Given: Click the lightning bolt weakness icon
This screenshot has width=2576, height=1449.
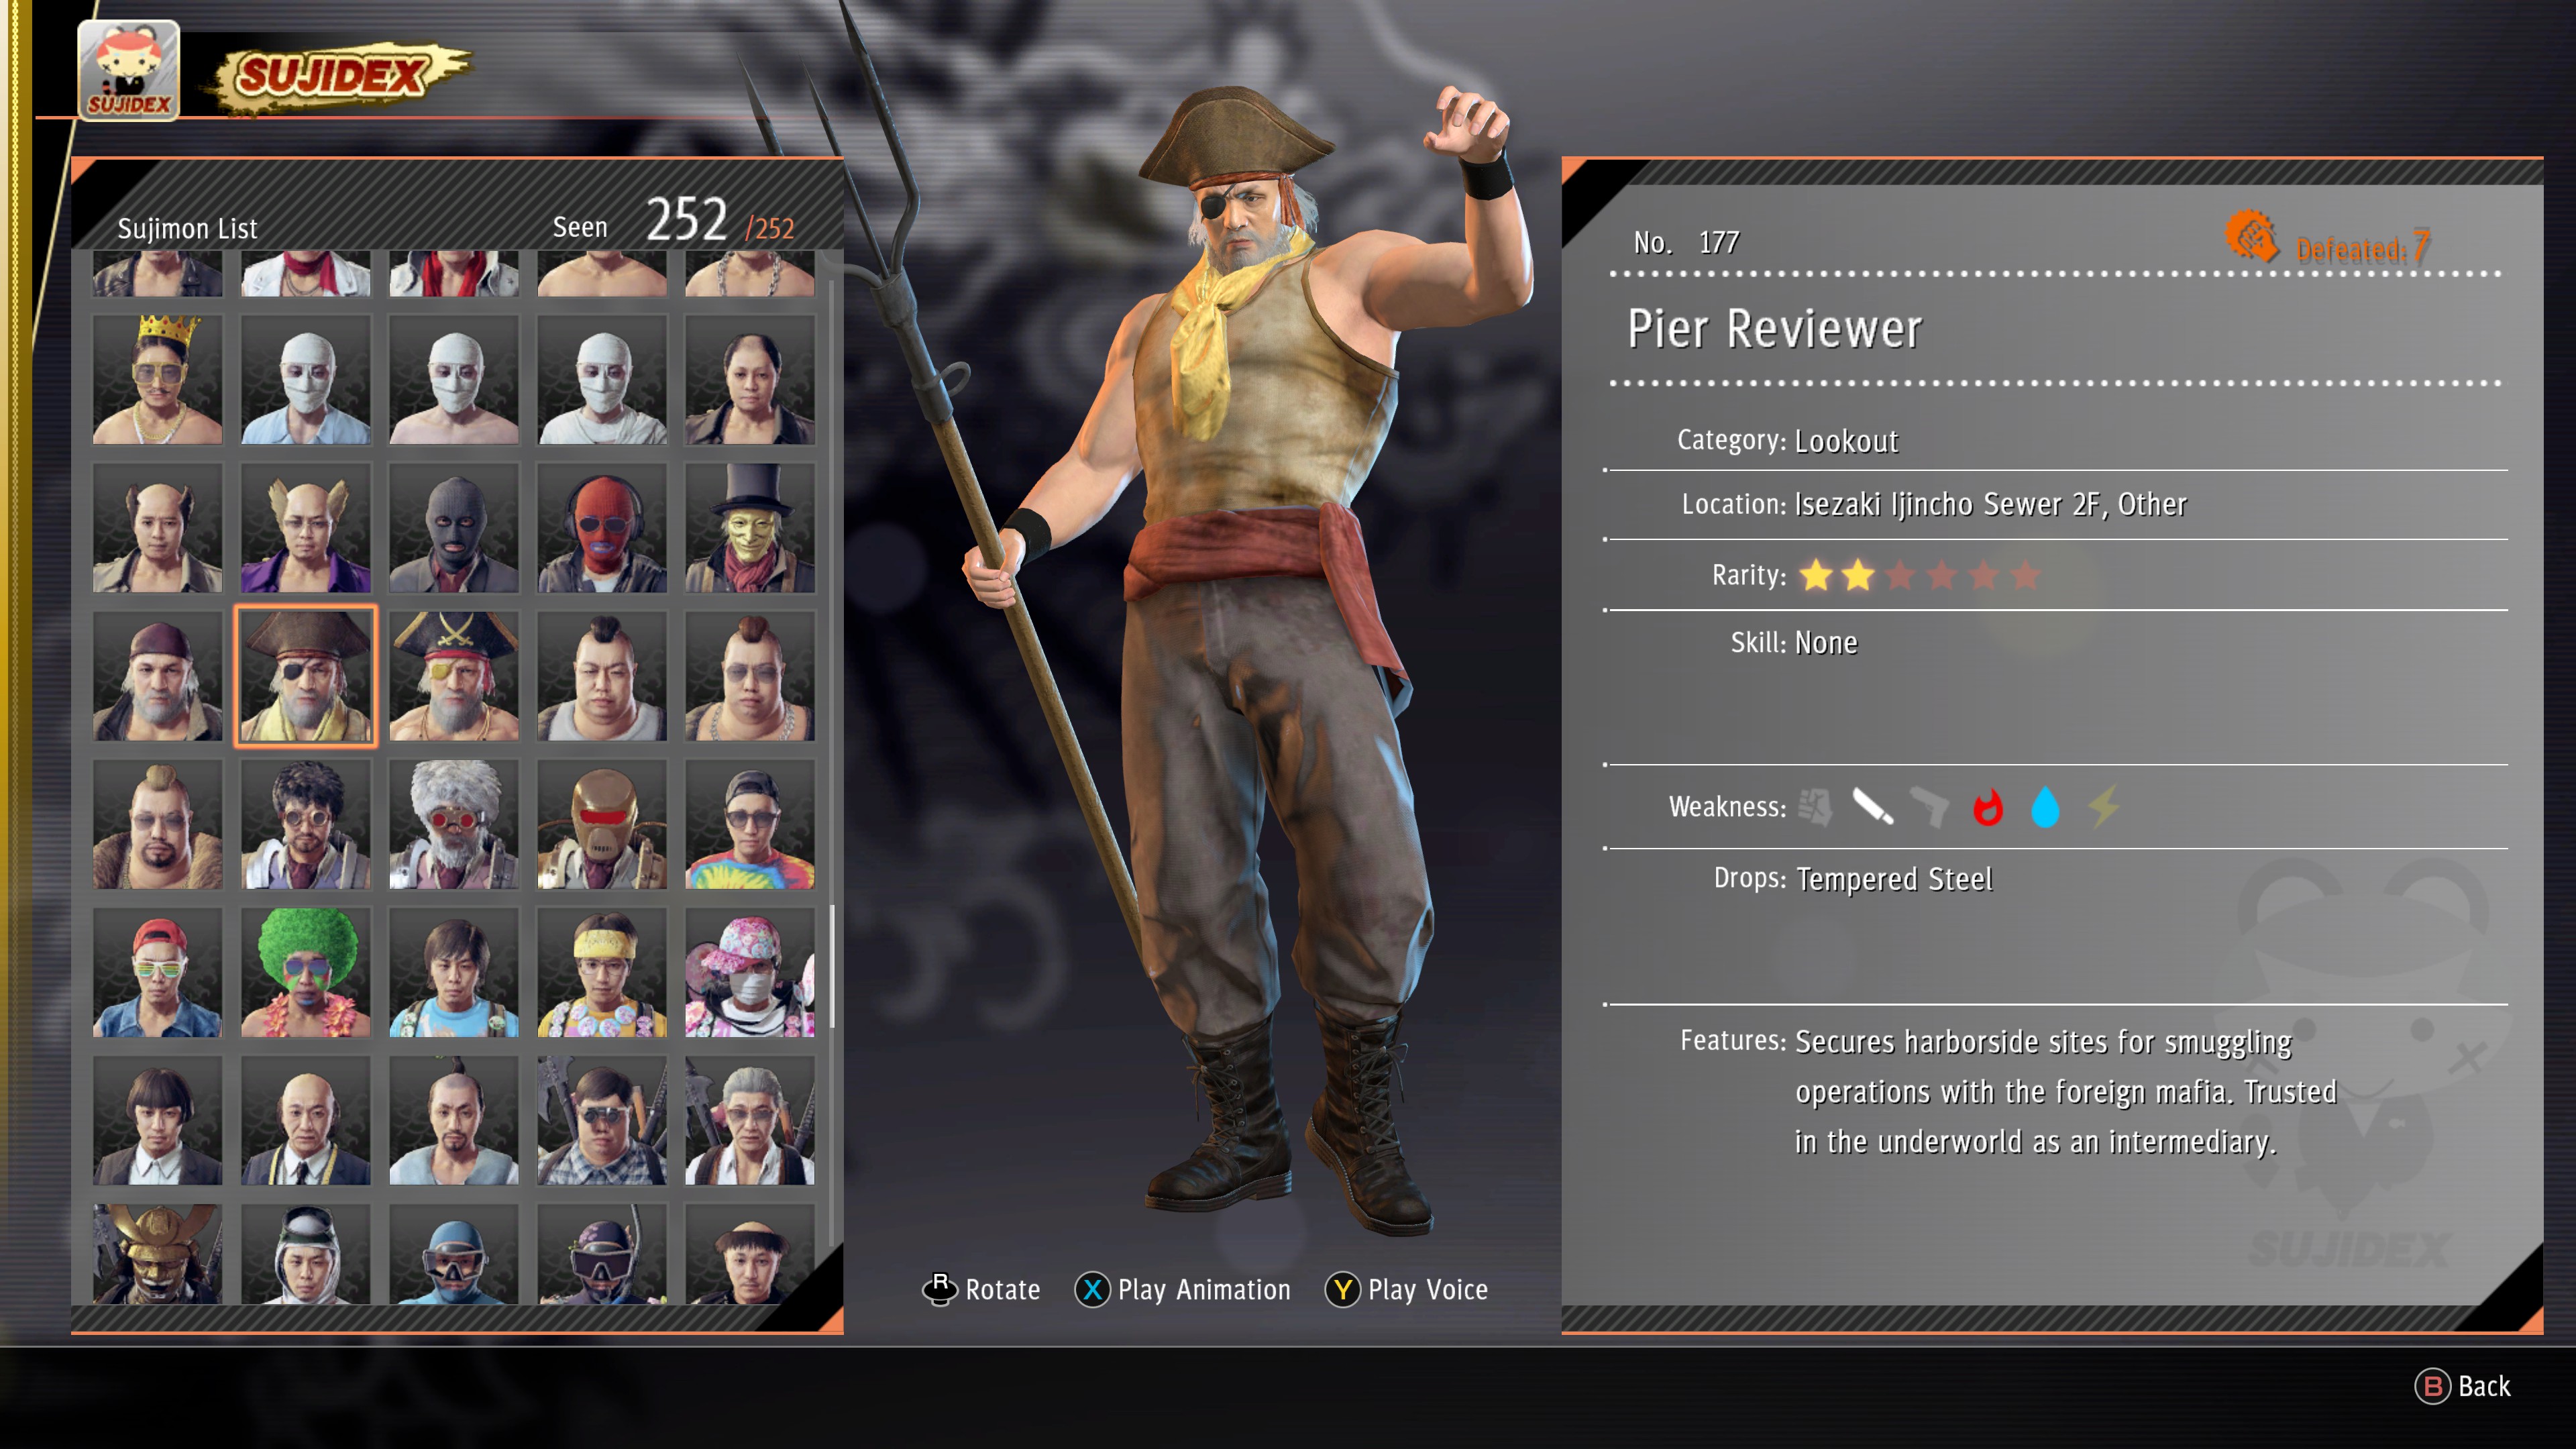Looking at the screenshot, I should click(2104, 807).
